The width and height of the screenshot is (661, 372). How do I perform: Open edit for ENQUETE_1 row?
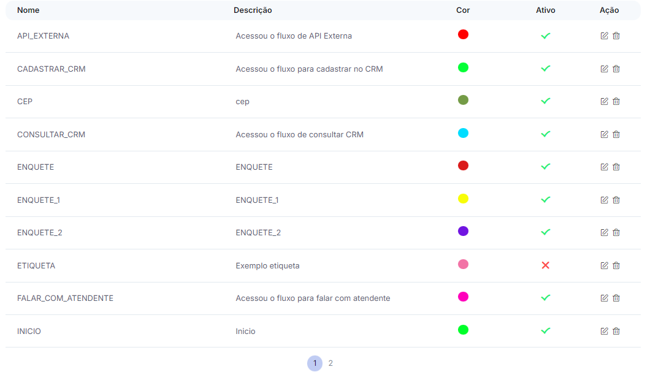604,200
